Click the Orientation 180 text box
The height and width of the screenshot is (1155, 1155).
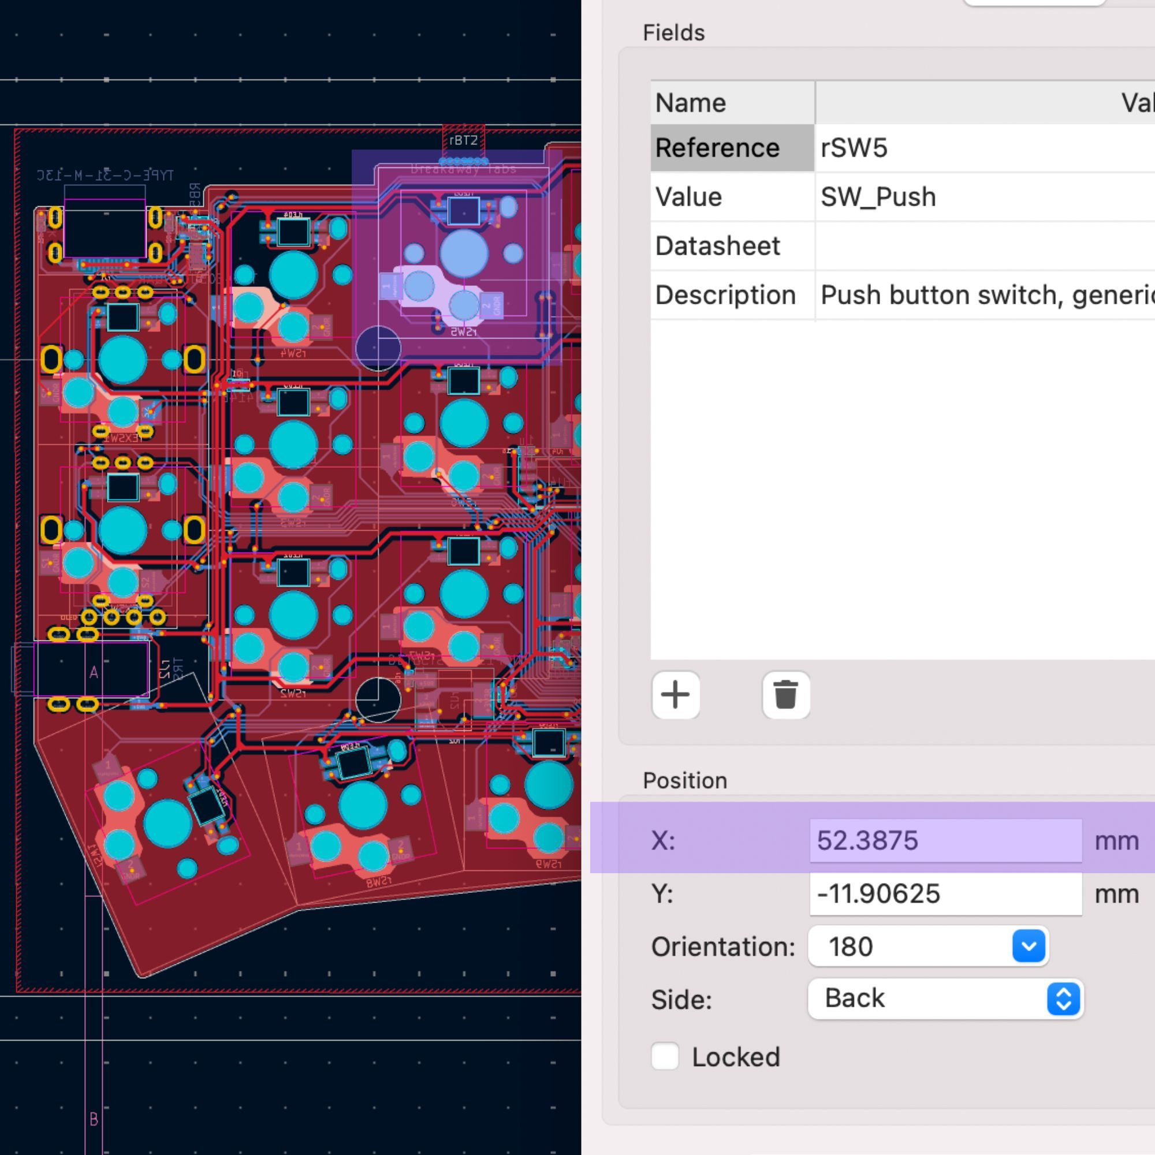click(x=908, y=946)
